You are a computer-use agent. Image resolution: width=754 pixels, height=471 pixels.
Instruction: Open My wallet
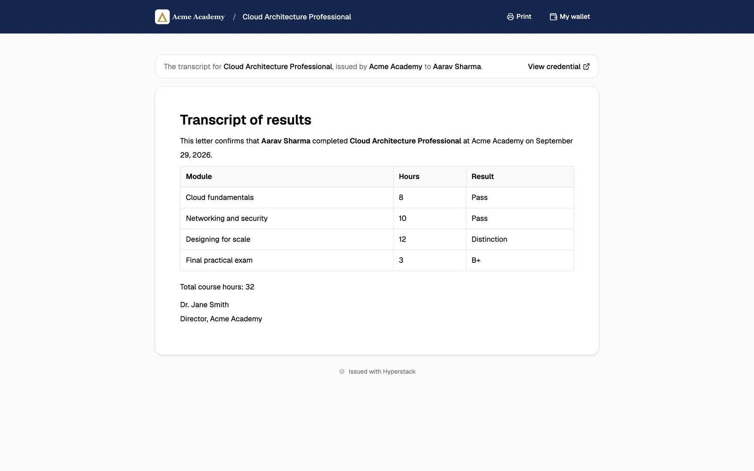pos(570,17)
